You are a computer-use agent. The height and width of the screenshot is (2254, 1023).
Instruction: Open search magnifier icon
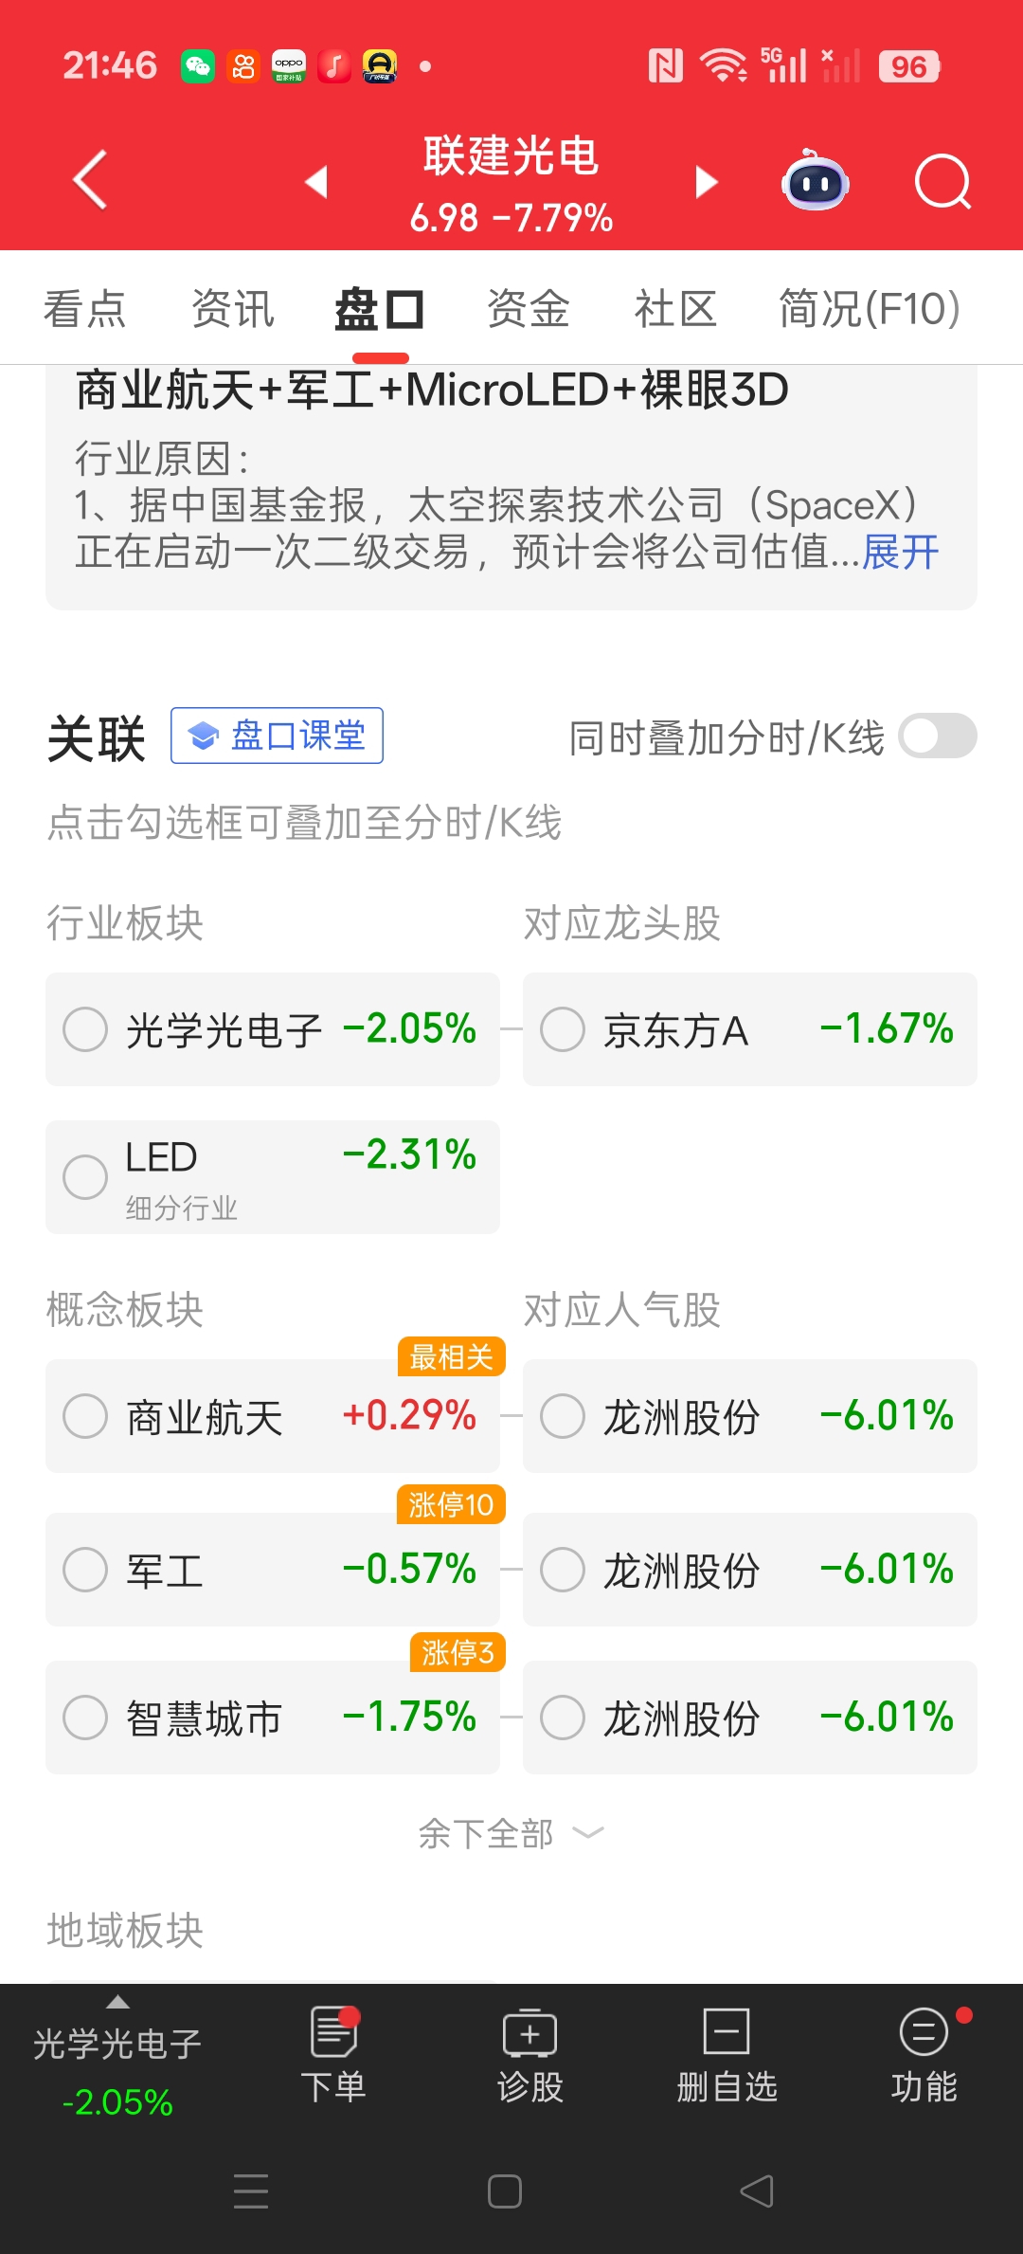942,181
